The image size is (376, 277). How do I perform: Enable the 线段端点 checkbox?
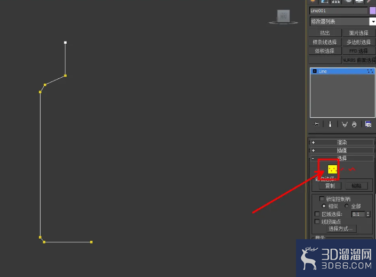tap(317, 222)
